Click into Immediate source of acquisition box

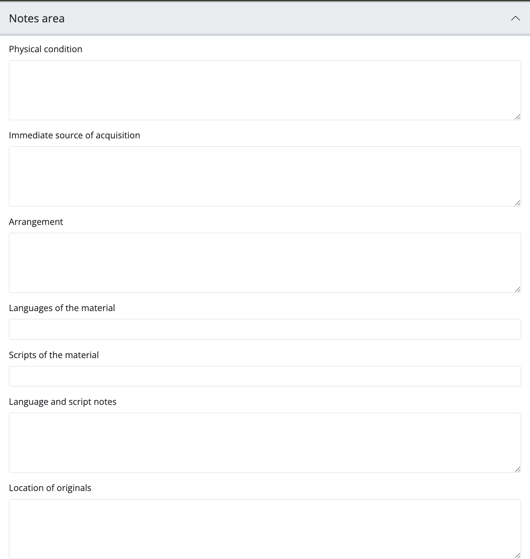(265, 176)
